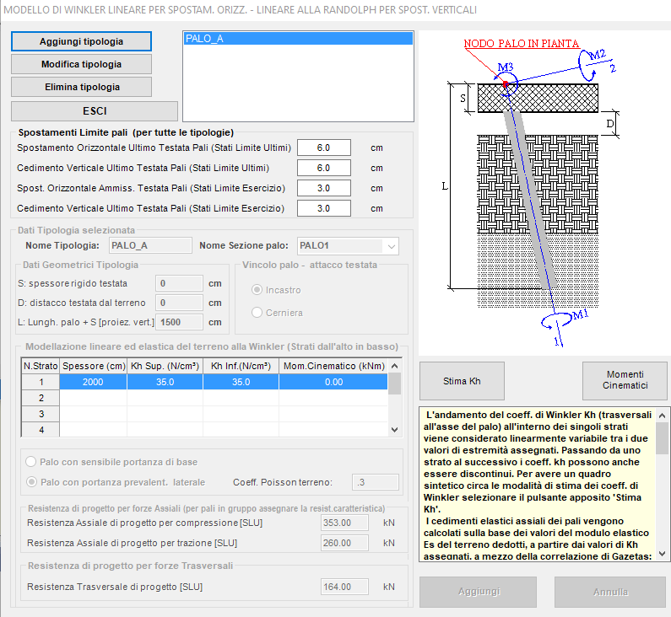Viewport: 671px width, 617px height.
Task: Select Palo con portanza prevalent. laterale
Action: click(x=31, y=482)
